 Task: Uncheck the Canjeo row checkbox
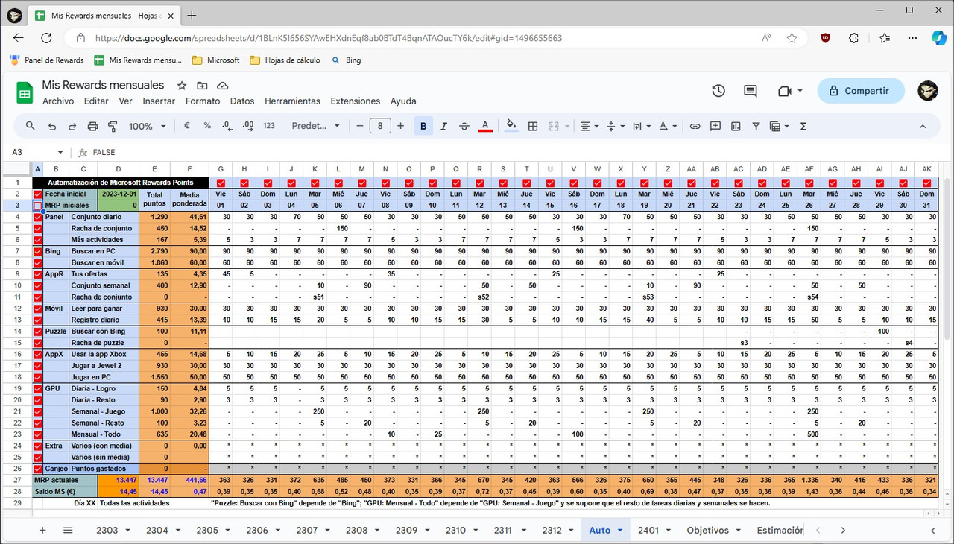click(38, 469)
